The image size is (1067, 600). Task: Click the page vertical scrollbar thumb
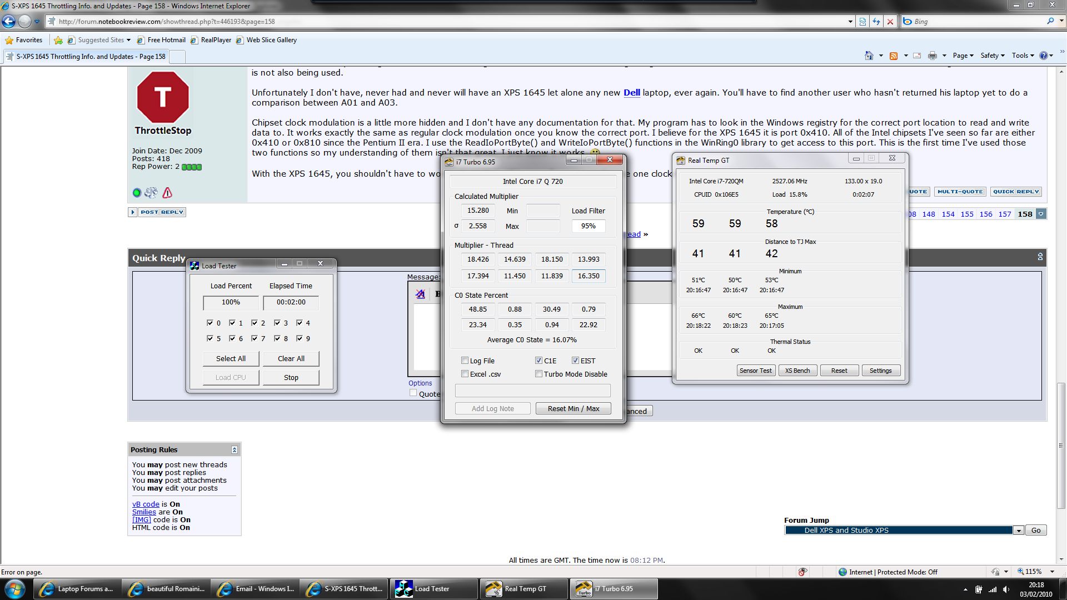[x=1061, y=444]
